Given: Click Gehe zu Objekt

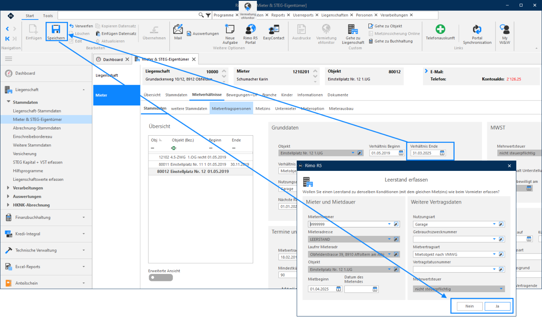Looking at the screenshot, I should coord(385,26).
